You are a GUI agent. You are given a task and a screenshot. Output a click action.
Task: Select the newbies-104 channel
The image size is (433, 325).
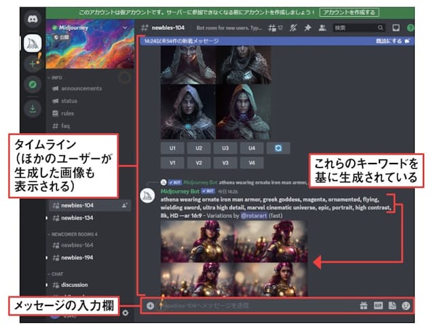90,205
